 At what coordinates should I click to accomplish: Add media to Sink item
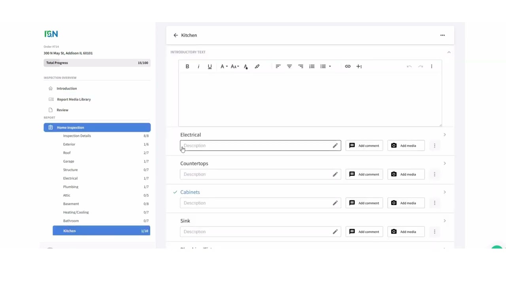click(406, 232)
